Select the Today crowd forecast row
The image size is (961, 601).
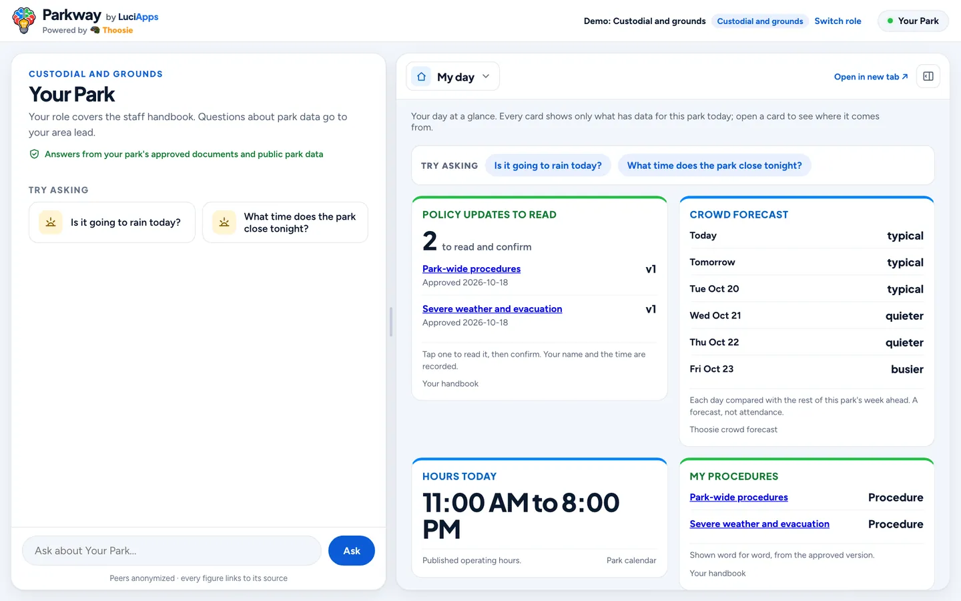click(806, 236)
